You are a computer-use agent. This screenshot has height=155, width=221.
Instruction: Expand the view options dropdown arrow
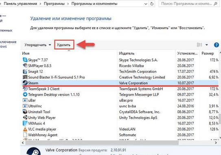[x=207, y=45]
